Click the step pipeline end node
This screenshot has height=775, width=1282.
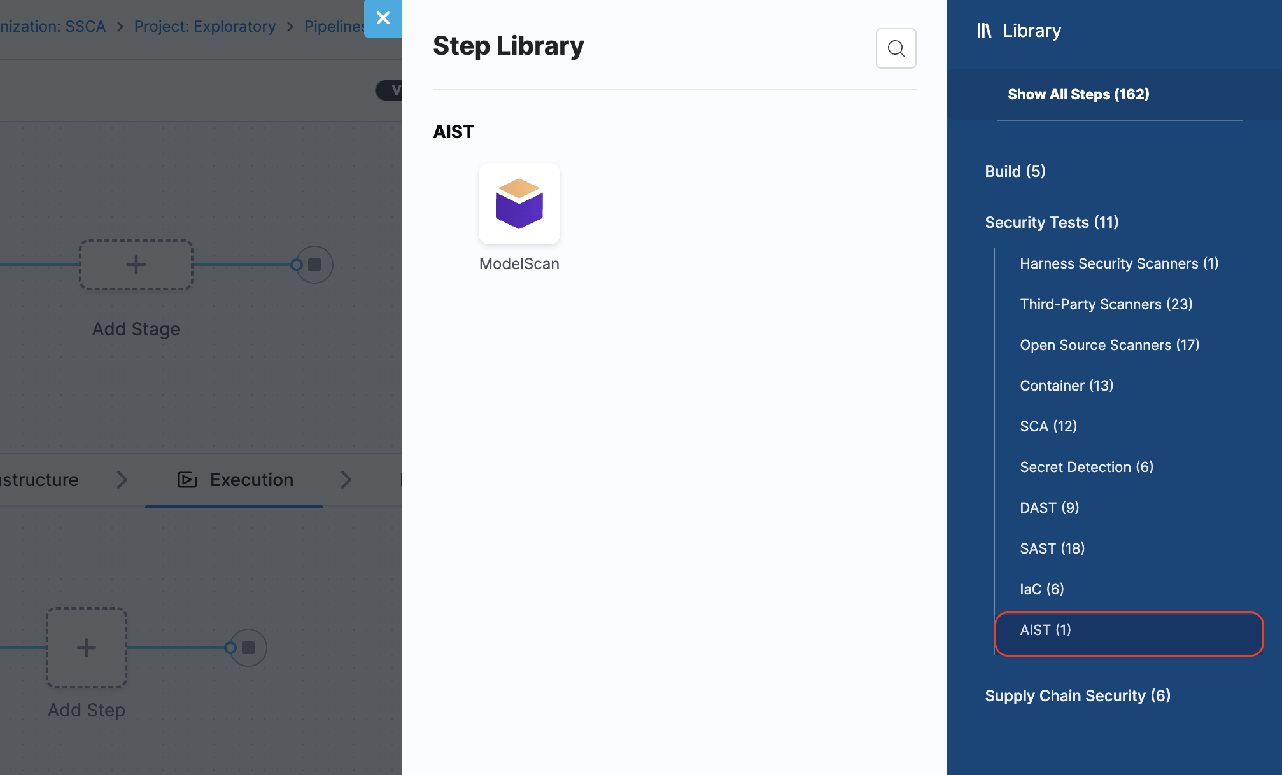point(248,648)
